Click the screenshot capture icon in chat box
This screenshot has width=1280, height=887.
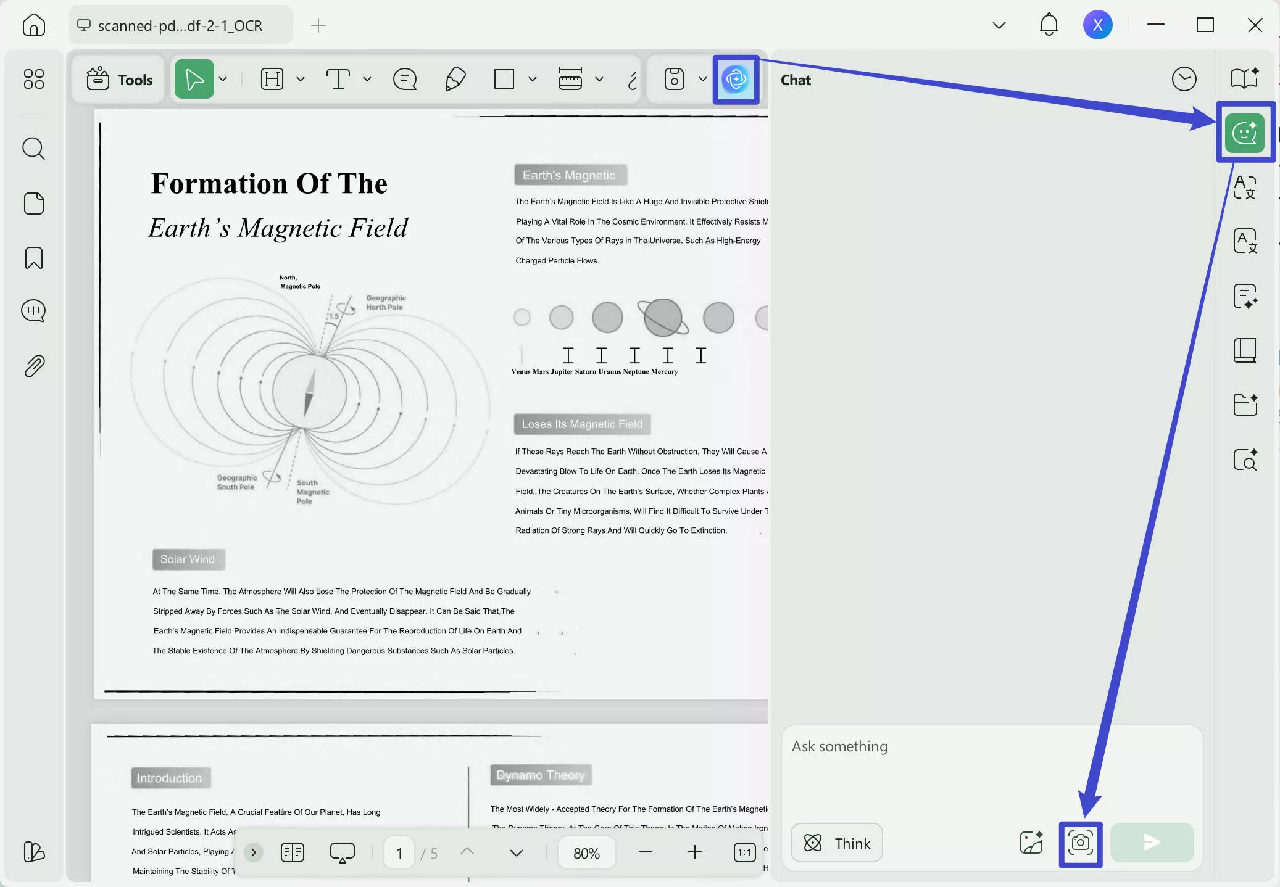point(1080,843)
